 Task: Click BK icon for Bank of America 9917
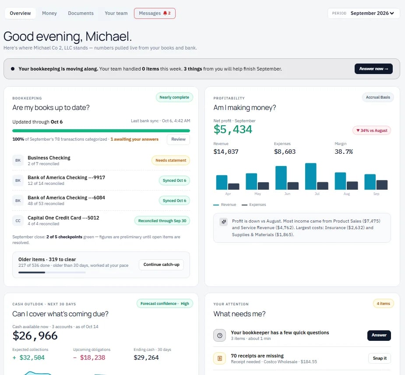(x=18, y=180)
